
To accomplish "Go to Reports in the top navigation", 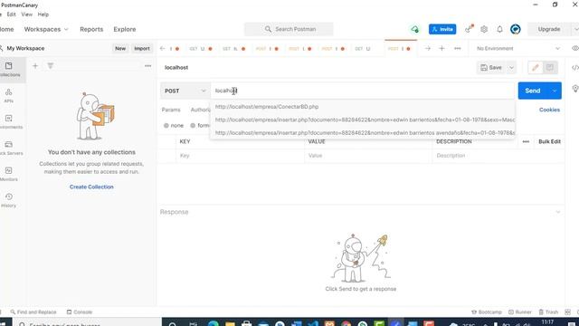I will (x=91, y=29).
